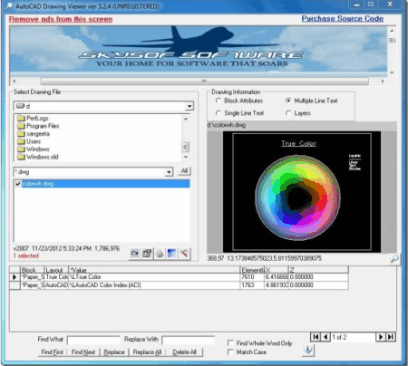Click the Find What input field
Image resolution: width=408 pixels, height=366 pixels.
pos(93,340)
